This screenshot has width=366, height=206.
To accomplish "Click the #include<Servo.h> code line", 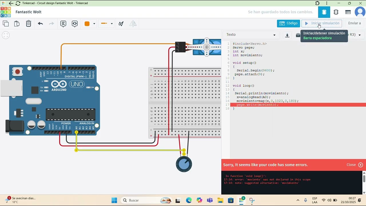I will 250,44.
